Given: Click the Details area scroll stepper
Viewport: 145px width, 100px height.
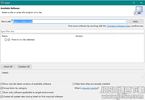Looking at the screenshot, I should point(142,77).
